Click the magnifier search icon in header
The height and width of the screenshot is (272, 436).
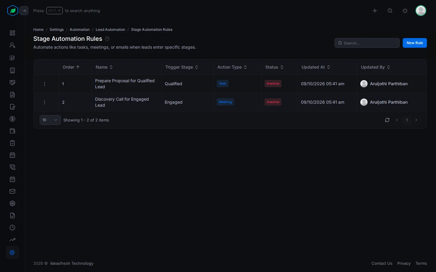coord(390,11)
